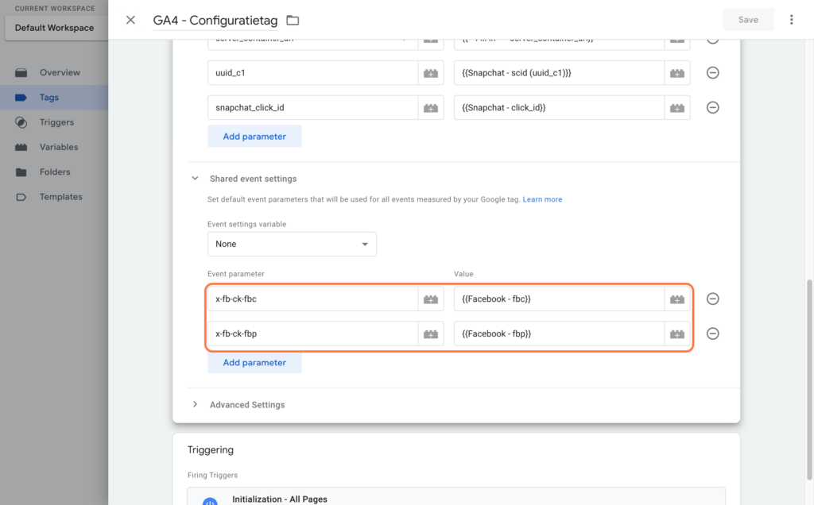Screen dimensions: 814x505
Task: Edit the uuid_c1 parameter name field
Action: [312, 73]
